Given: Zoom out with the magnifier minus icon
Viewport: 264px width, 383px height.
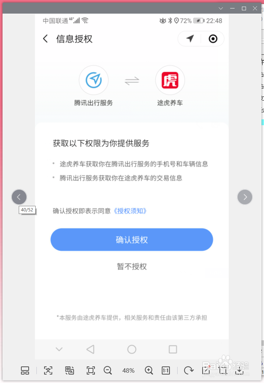Looking at the screenshot, I should pyautogui.click(x=107, y=370).
